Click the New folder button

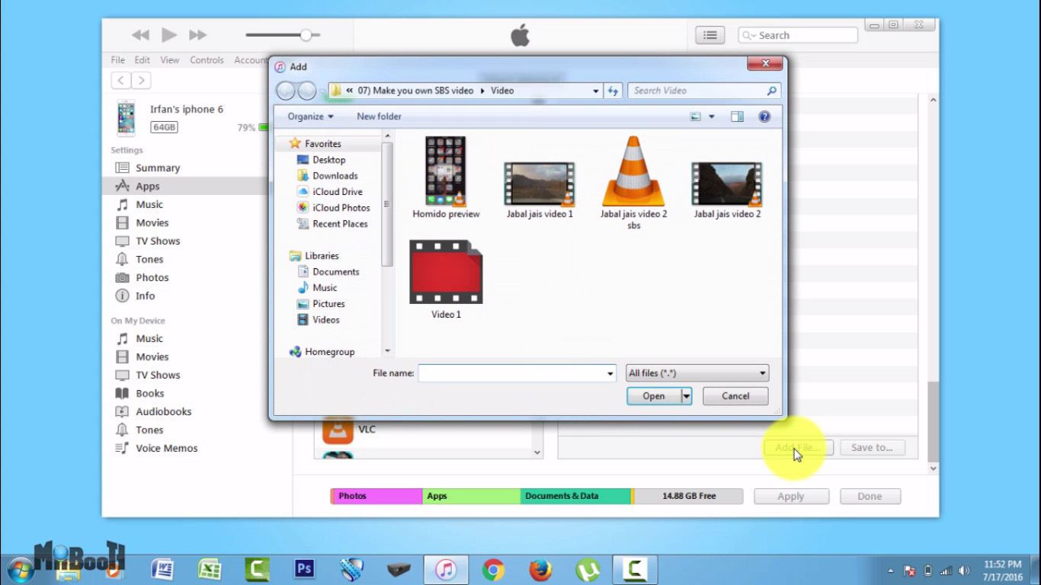(379, 117)
